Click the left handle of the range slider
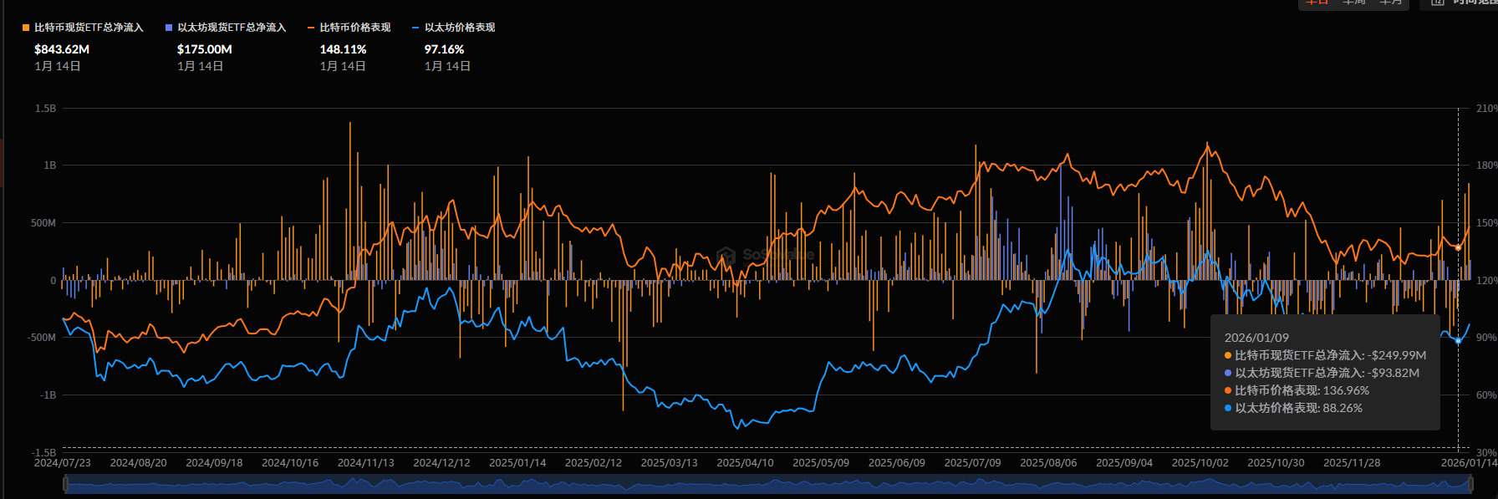The width and height of the screenshot is (1498, 499). point(64,484)
